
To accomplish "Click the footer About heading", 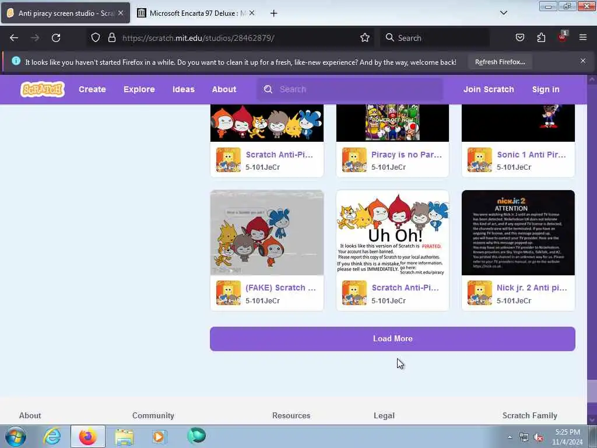I will coord(30,415).
